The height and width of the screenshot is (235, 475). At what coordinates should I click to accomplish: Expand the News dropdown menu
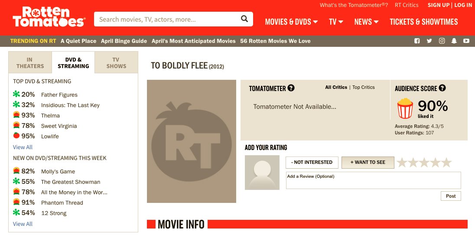click(x=367, y=22)
